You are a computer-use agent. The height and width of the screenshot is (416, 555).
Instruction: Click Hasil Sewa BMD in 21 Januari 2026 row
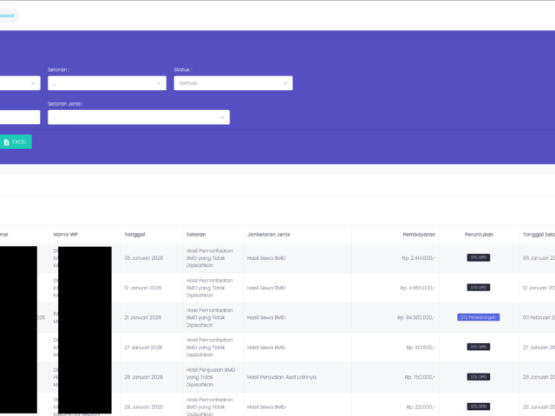(x=266, y=318)
